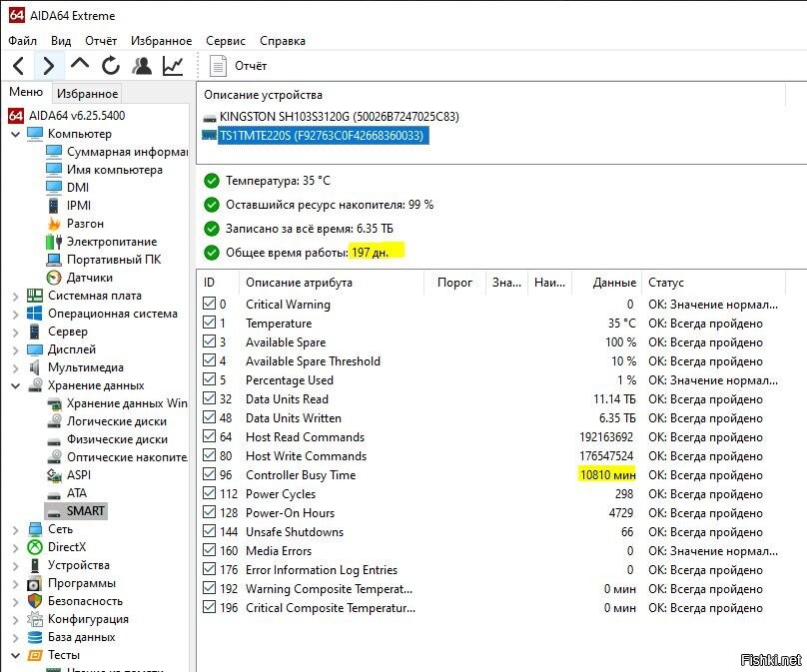This screenshot has height=672, width=807.
Task: Open the DirectX tree item
Action: click(67, 547)
